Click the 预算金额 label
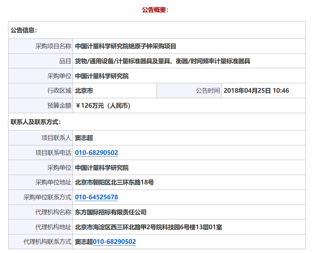Viewport: 314px width, 253px height. tap(59, 106)
